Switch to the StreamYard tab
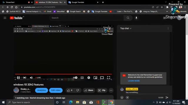This screenshot has height=105, width=188. pyautogui.click(x=17, y=2)
